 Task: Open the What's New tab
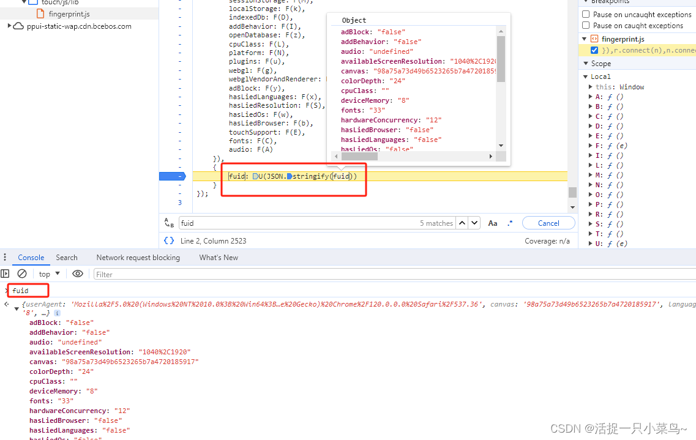tap(219, 258)
